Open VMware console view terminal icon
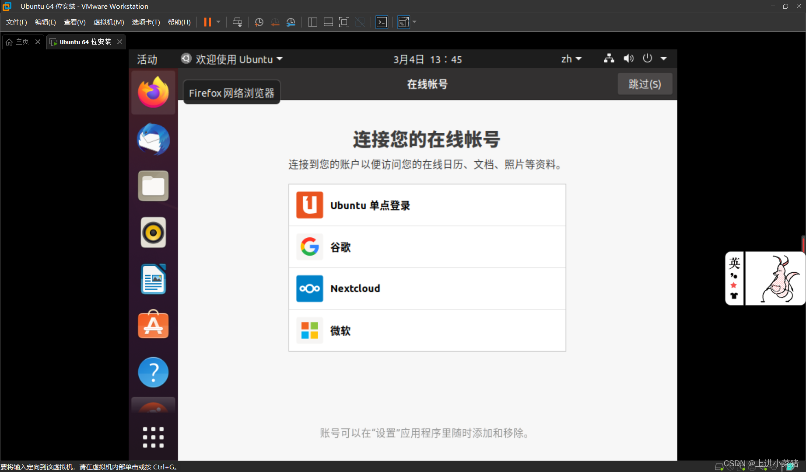806x472 pixels. [x=382, y=22]
